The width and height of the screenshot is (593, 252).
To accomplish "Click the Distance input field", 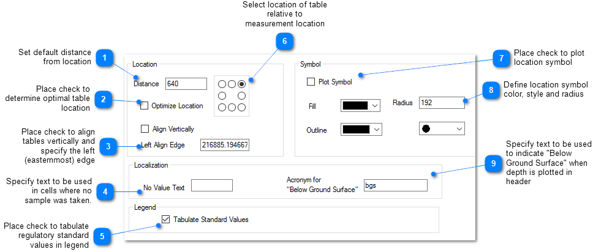I will (186, 84).
